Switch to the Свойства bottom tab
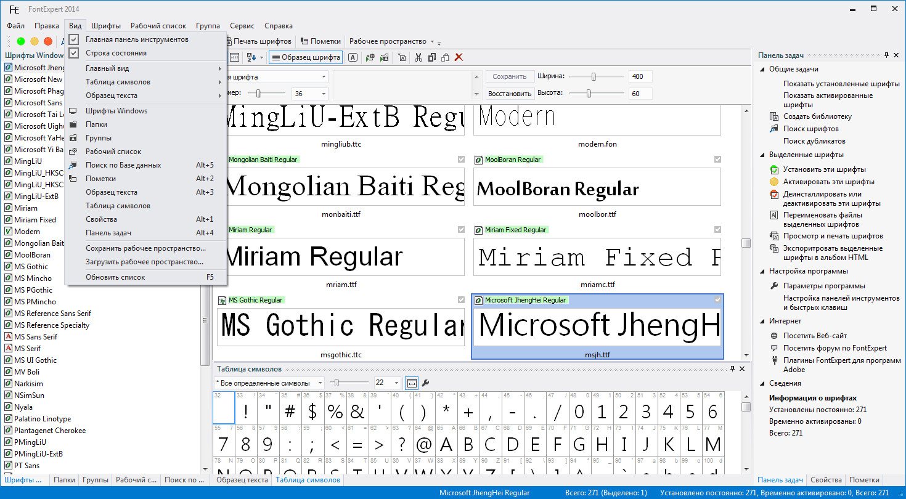The image size is (906, 499). pyautogui.click(x=826, y=480)
